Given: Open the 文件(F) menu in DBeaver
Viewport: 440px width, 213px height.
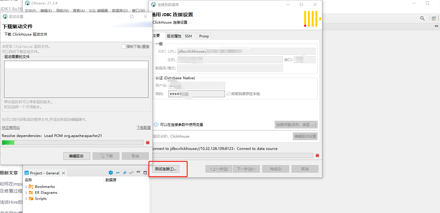Looking at the screenshot, I should (x=30, y=11).
